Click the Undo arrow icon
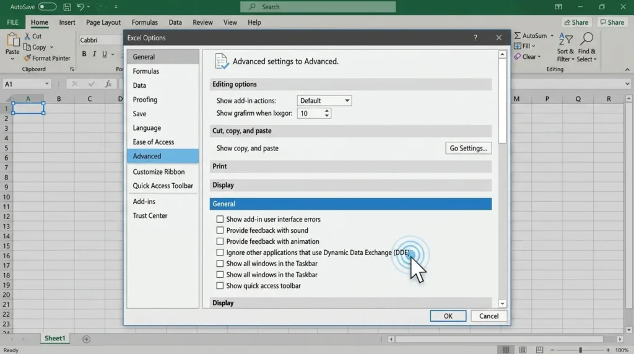 click(80, 7)
